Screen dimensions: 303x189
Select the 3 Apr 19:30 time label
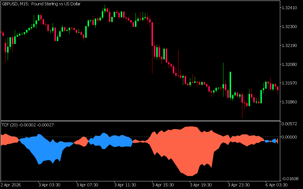coord(201,185)
